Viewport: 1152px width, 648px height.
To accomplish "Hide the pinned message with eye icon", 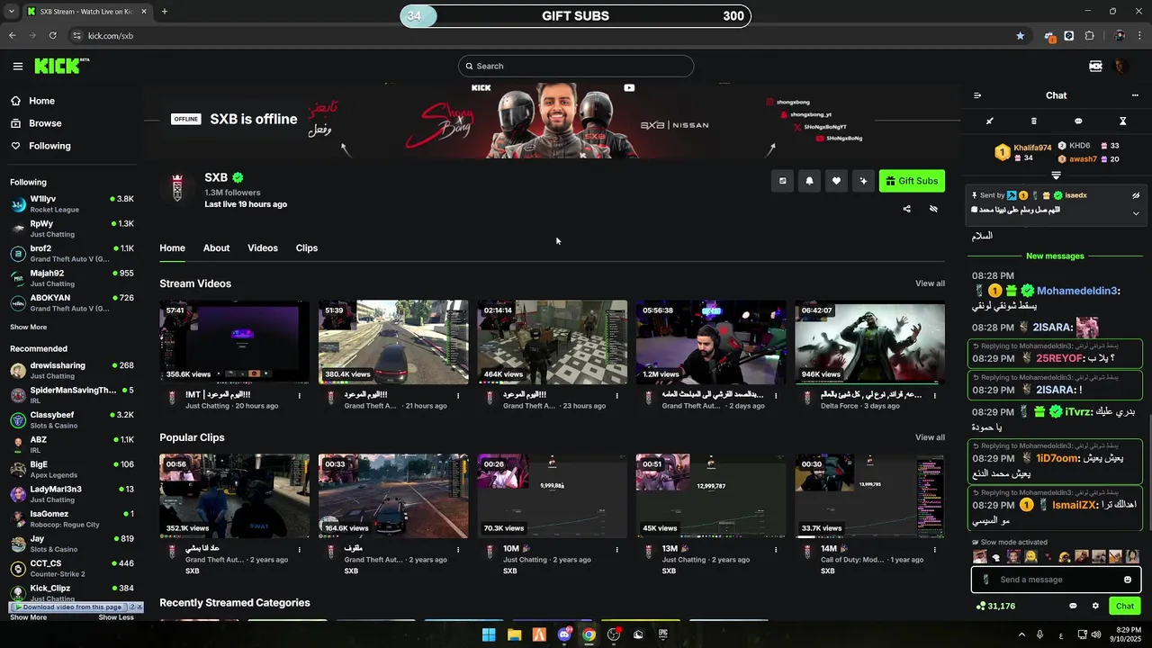I will [1136, 195].
